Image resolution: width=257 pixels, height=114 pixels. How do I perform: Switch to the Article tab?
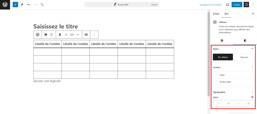coord(216,14)
